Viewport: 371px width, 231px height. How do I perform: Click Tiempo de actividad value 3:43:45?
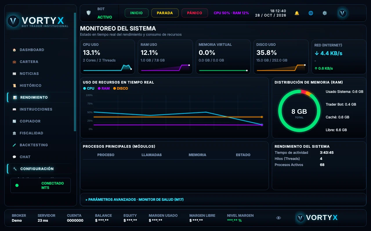coord(327,153)
